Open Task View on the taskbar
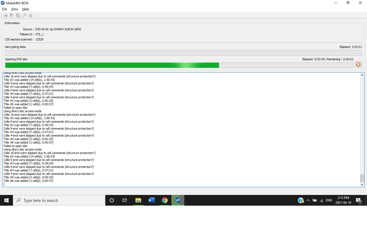Image resolution: width=367 pixels, height=226 pixels. pyautogui.click(x=125, y=200)
